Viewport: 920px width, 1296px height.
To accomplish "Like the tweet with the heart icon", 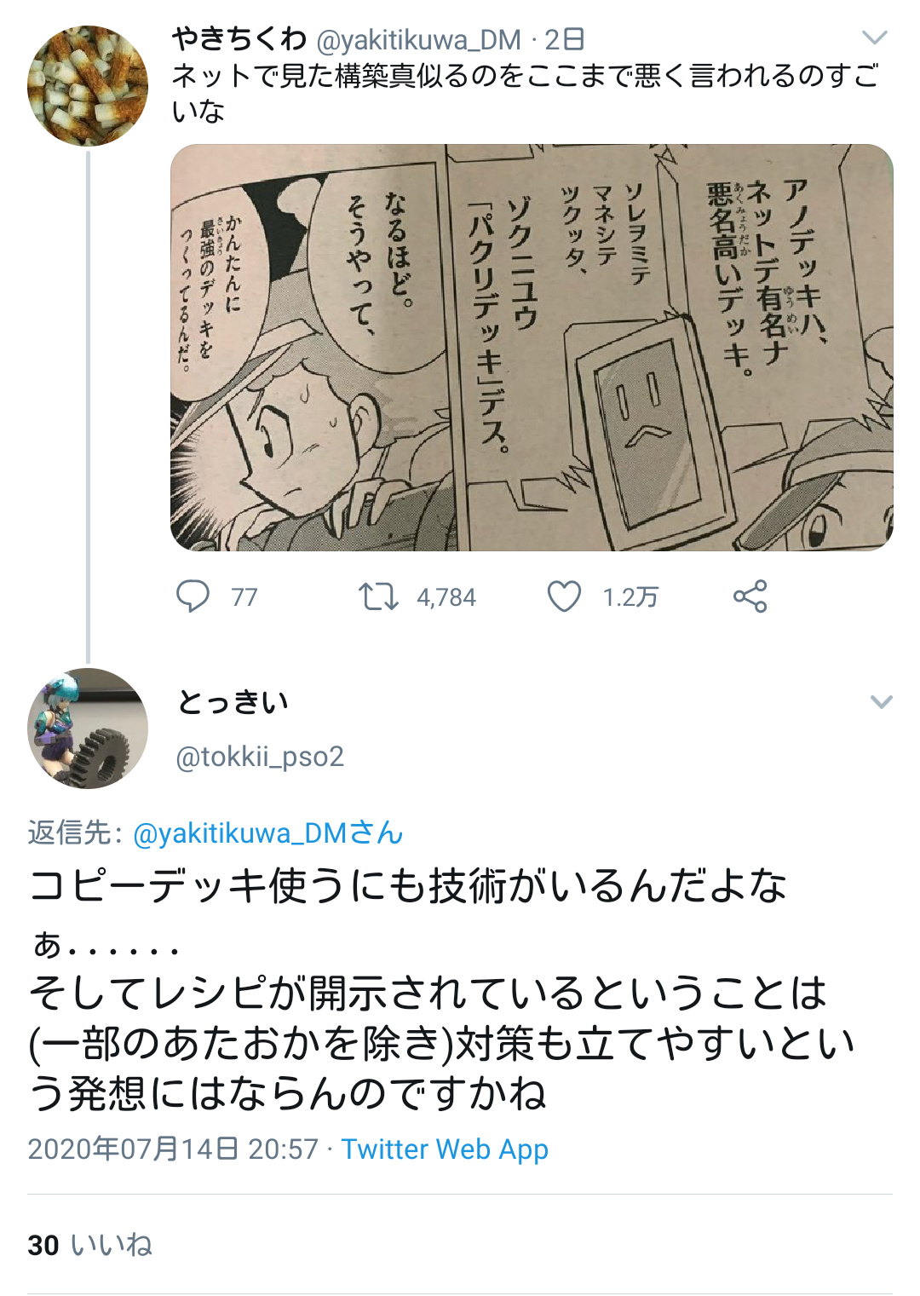I will [564, 596].
